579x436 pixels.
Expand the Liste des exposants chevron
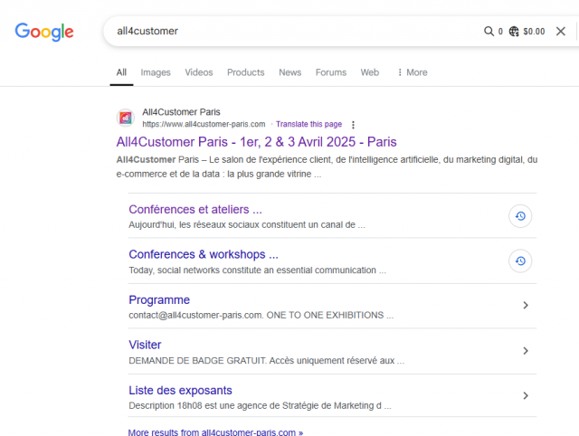point(526,396)
